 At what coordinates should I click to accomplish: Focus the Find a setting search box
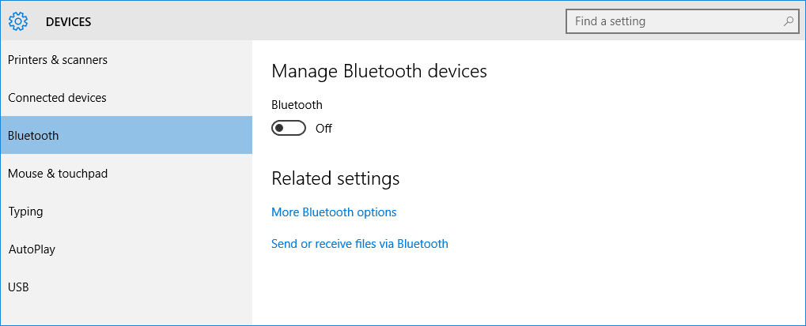pyautogui.click(x=672, y=21)
